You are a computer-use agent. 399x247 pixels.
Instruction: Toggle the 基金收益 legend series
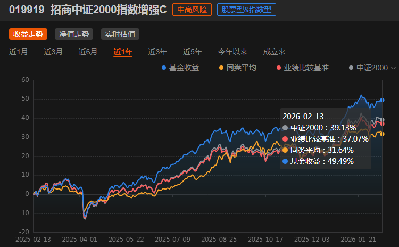(x=180, y=68)
